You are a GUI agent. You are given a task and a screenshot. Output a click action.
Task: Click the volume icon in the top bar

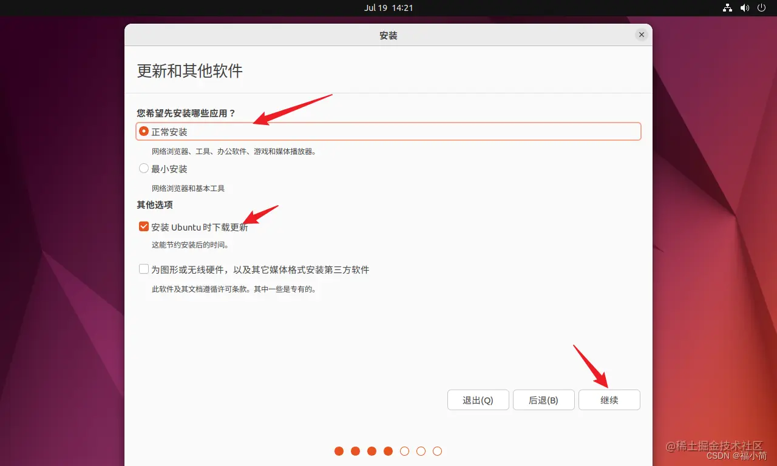tap(744, 8)
